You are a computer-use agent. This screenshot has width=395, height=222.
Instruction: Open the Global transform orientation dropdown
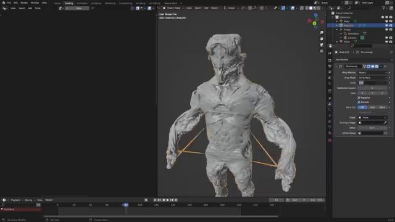point(231,8)
